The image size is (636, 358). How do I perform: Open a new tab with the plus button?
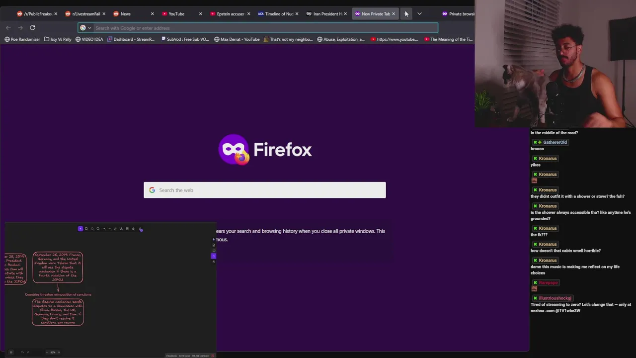coord(406,14)
